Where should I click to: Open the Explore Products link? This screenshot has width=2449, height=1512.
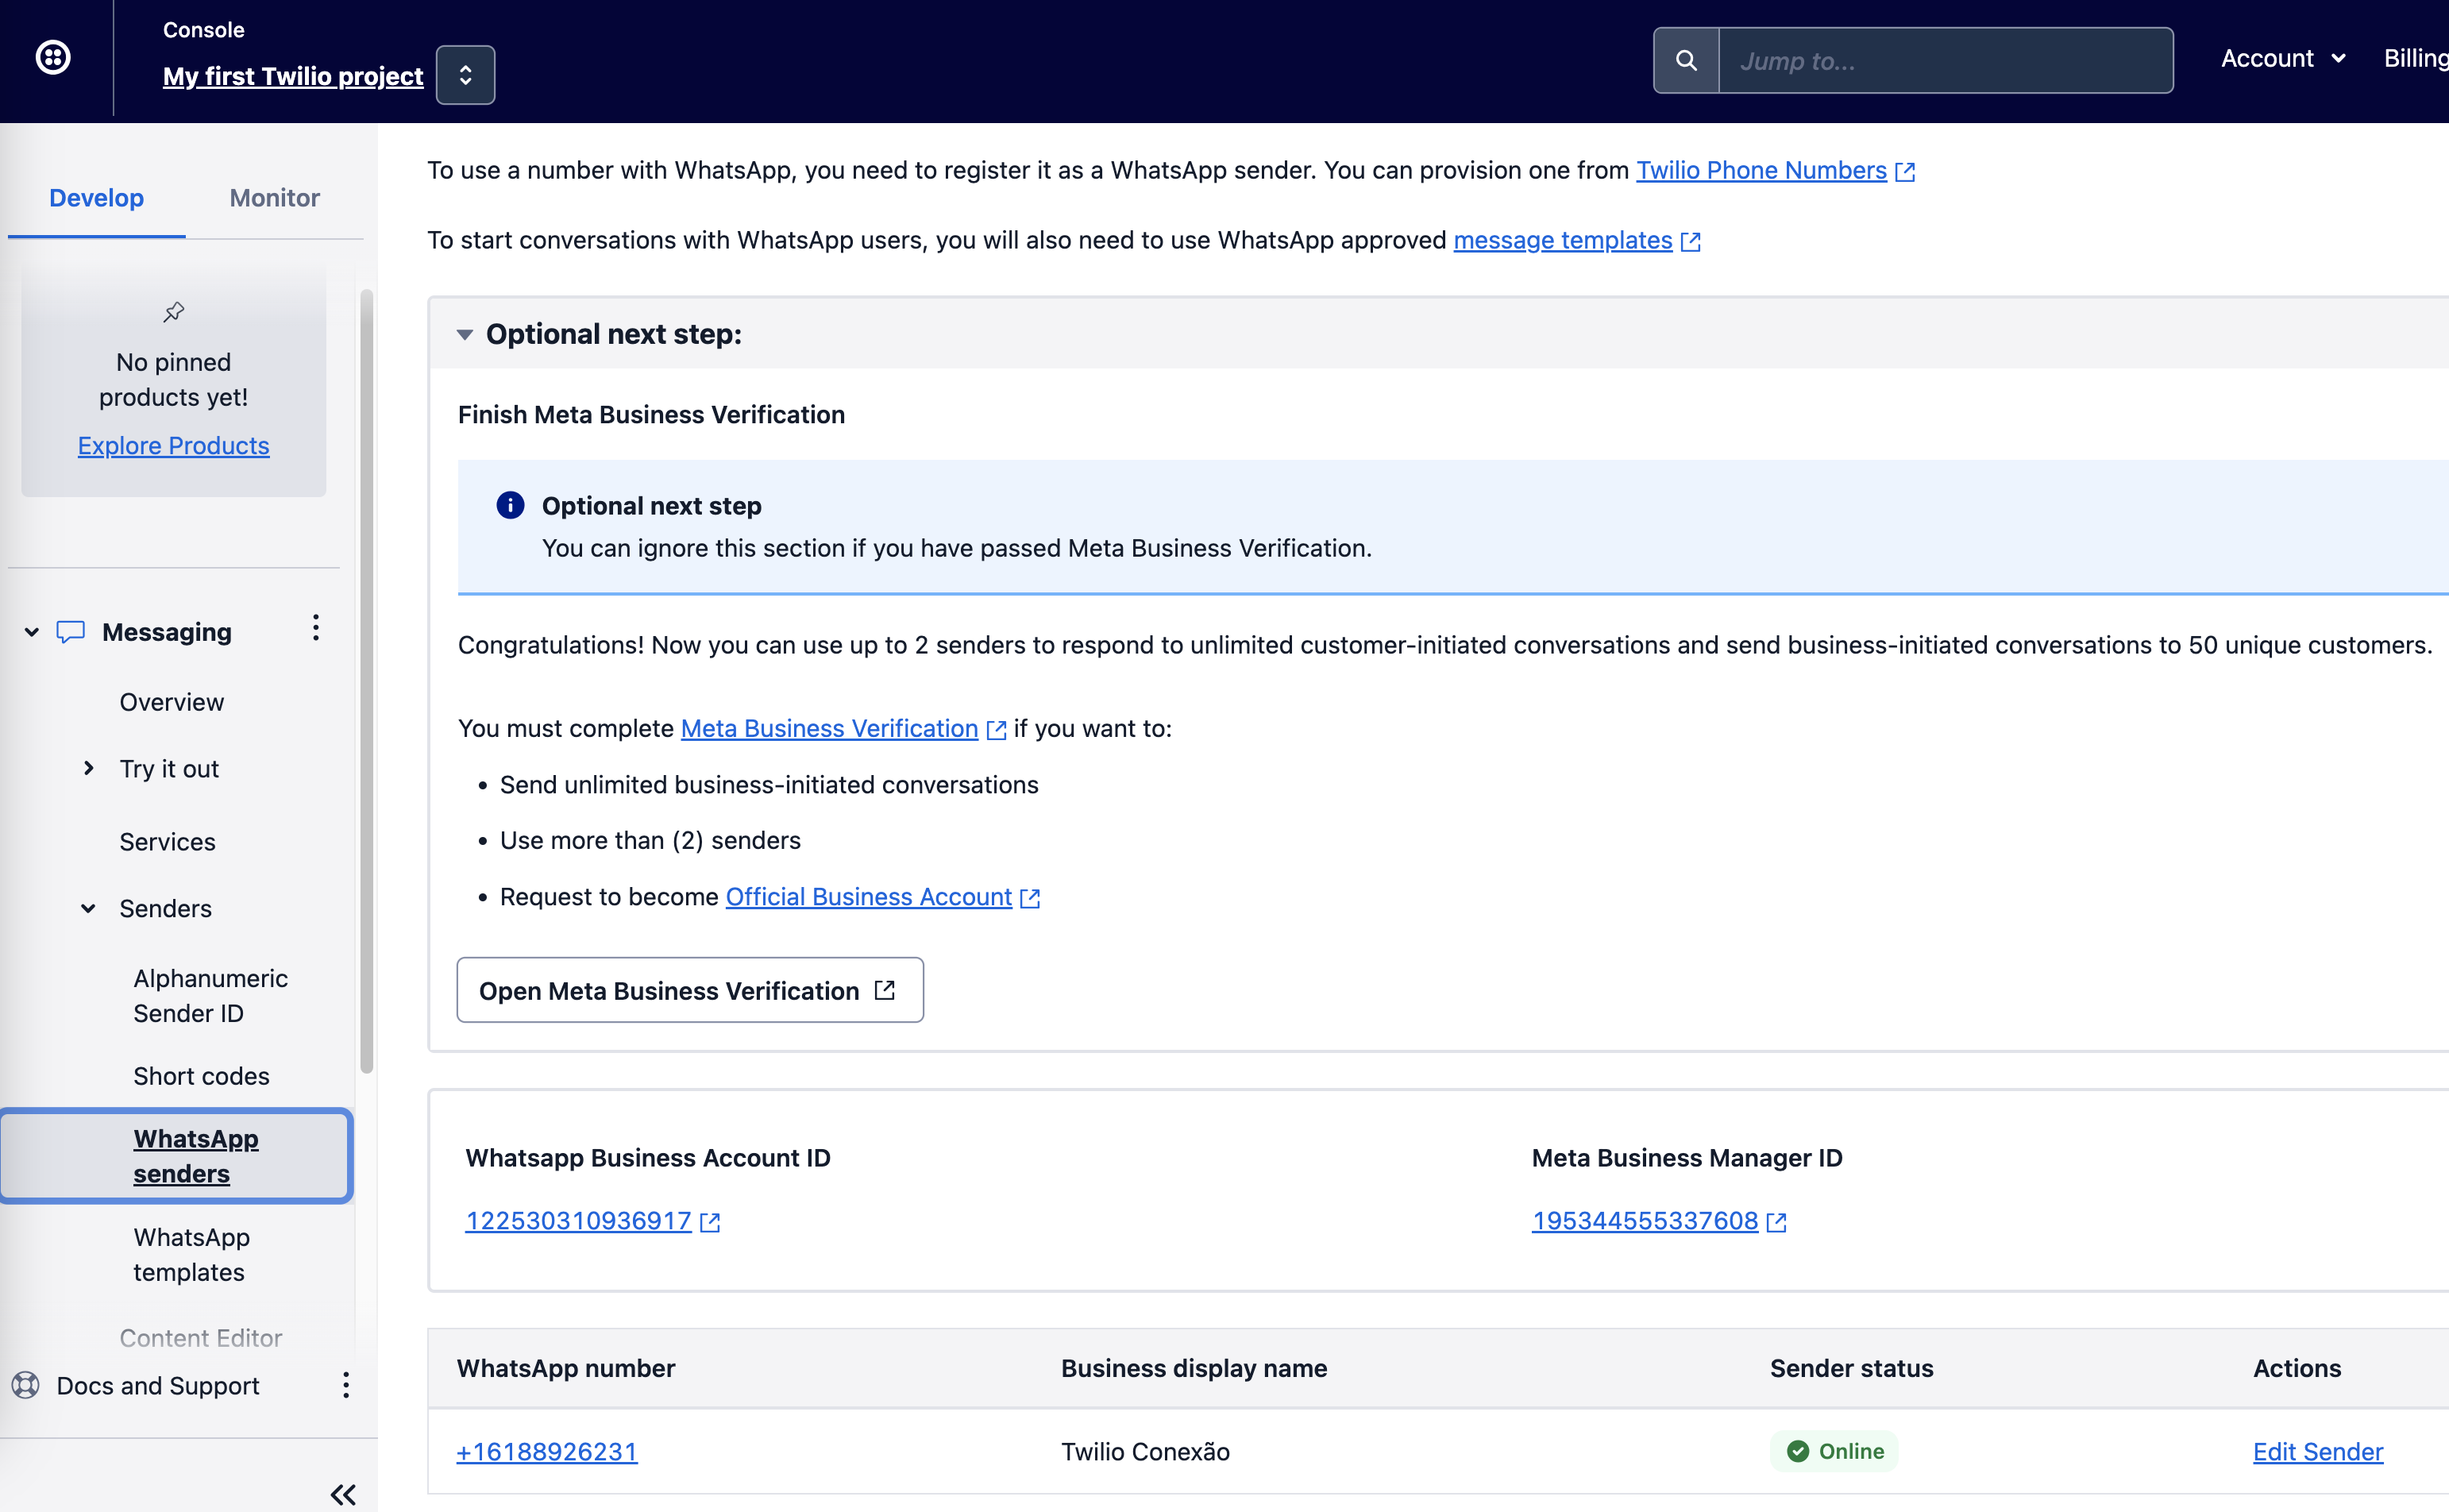pos(174,445)
